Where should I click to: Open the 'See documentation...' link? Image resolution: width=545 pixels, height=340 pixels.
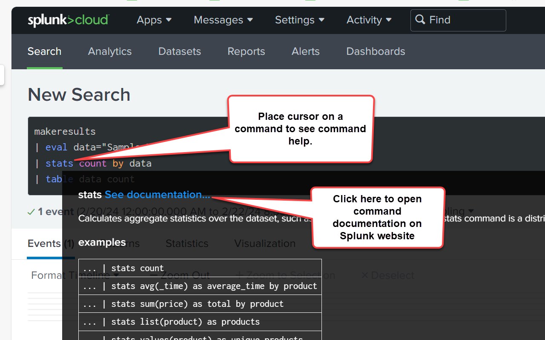pyautogui.click(x=158, y=195)
